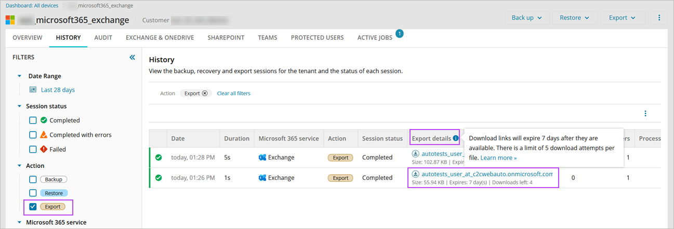The height and width of the screenshot is (229, 674).
Task: Open the Back up dropdown
Action: coord(526,18)
